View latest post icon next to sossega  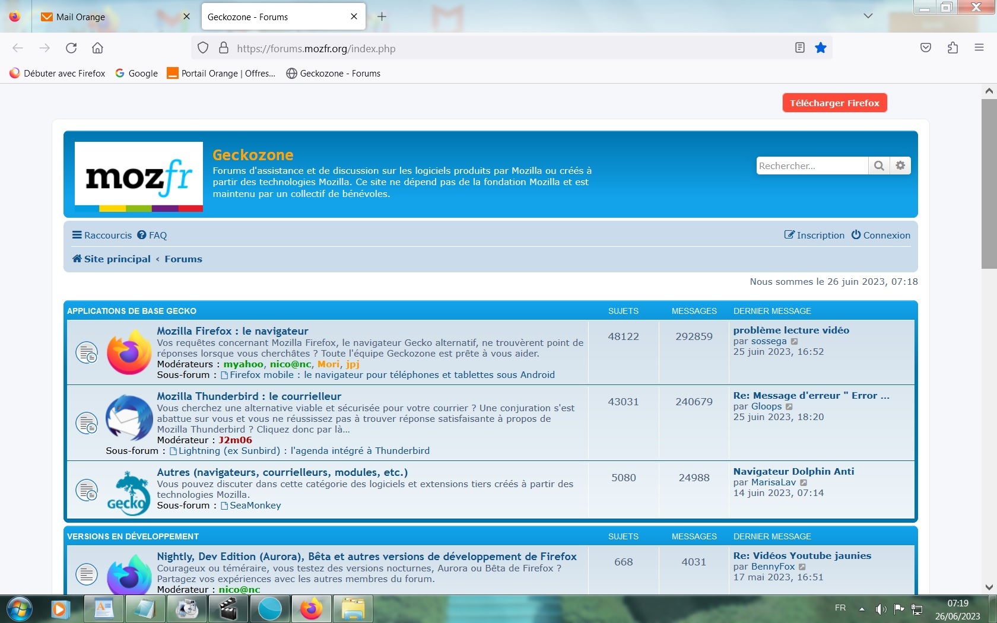tap(795, 341)
